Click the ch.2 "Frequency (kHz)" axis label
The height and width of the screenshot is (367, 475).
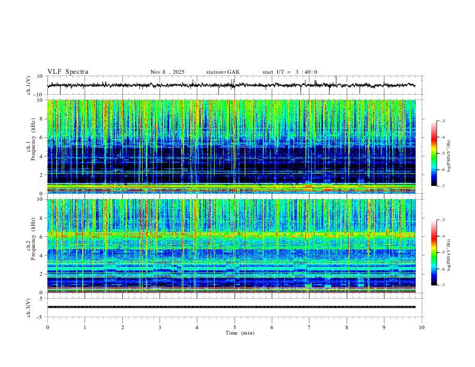pos(32,239)
